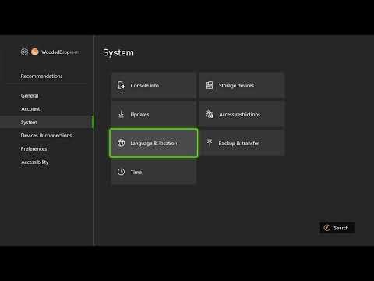Click the upload arrow icon for Backup
Viewport: 374px width, 281px height.
tap(210, 143)
